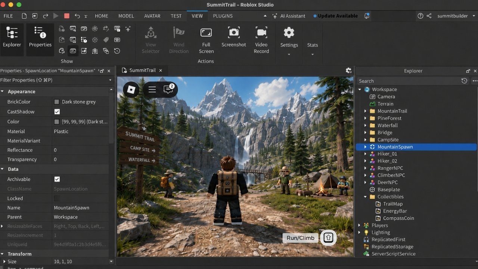Enter Full Screen mode
Image resolution: width=478 pixels, height=269 pixels.
[206, 40]
